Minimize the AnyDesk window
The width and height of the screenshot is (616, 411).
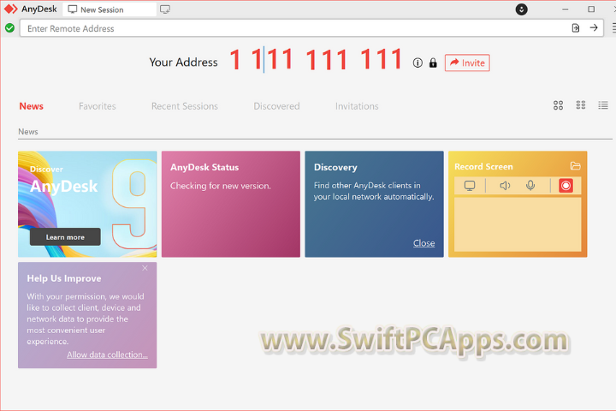(566, 9)
